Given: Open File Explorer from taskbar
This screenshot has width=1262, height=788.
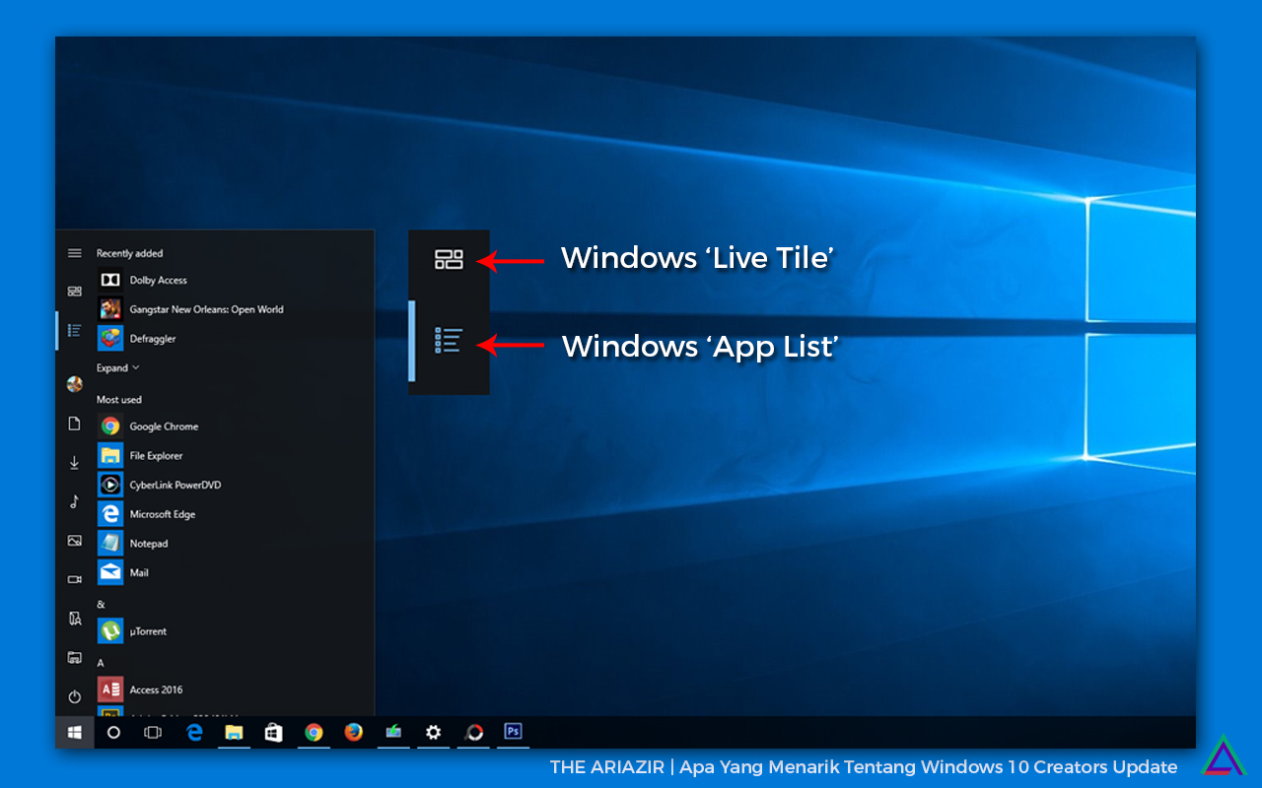Looking at the screenshot, I should [x=234, y=732].
